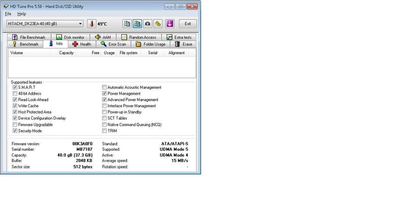Switch to the Benchmark tab

[x=25, y=44]
